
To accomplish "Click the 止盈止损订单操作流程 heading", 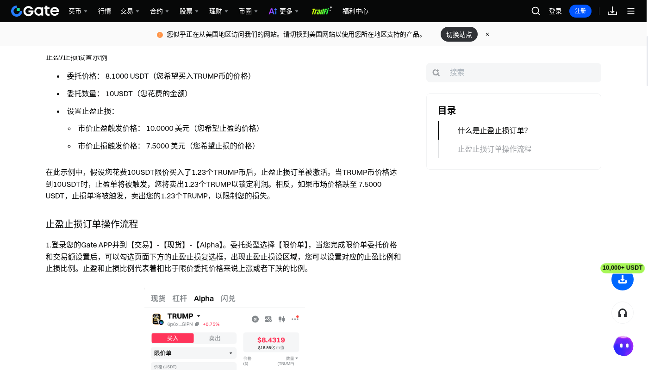I will click(x=92, y=224).
